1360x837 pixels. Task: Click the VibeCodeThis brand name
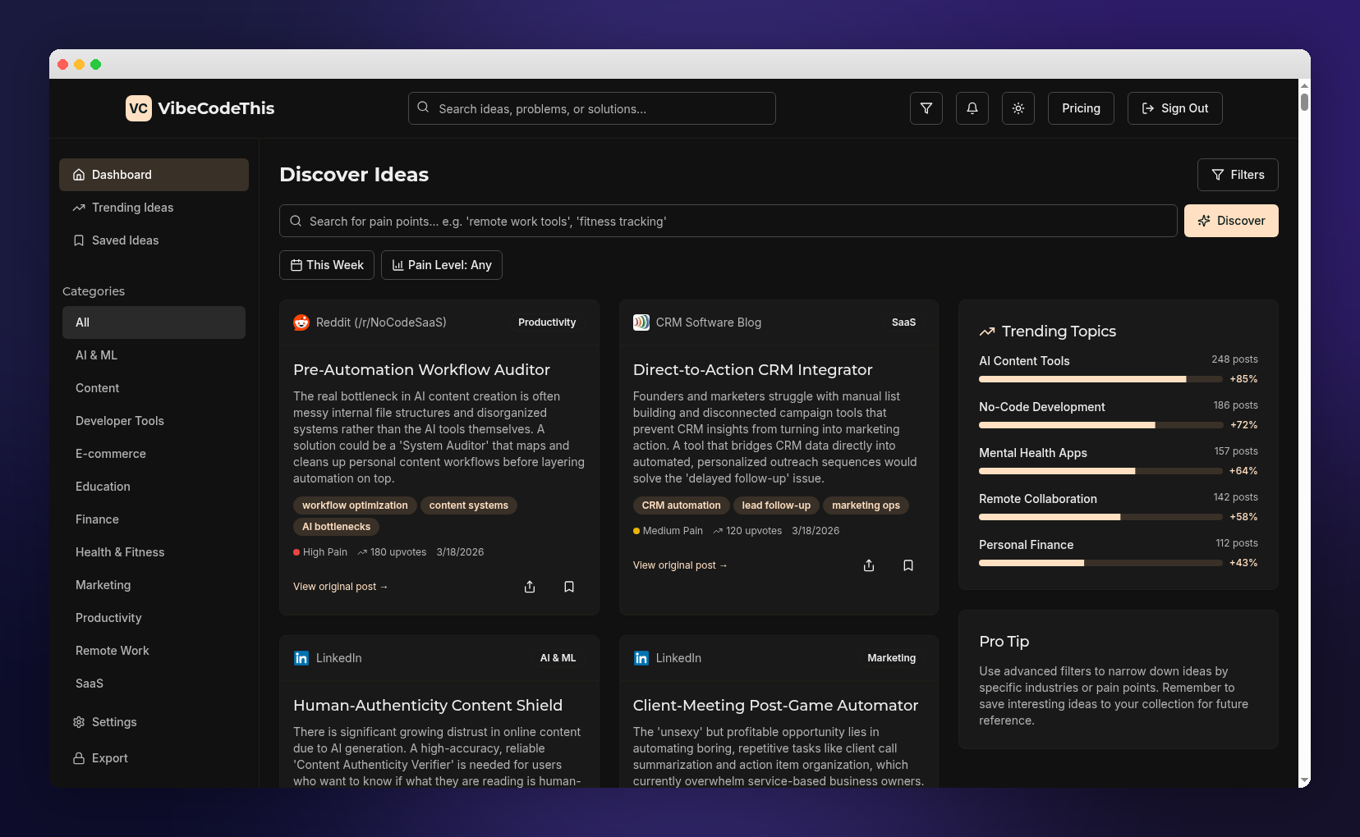216,108
